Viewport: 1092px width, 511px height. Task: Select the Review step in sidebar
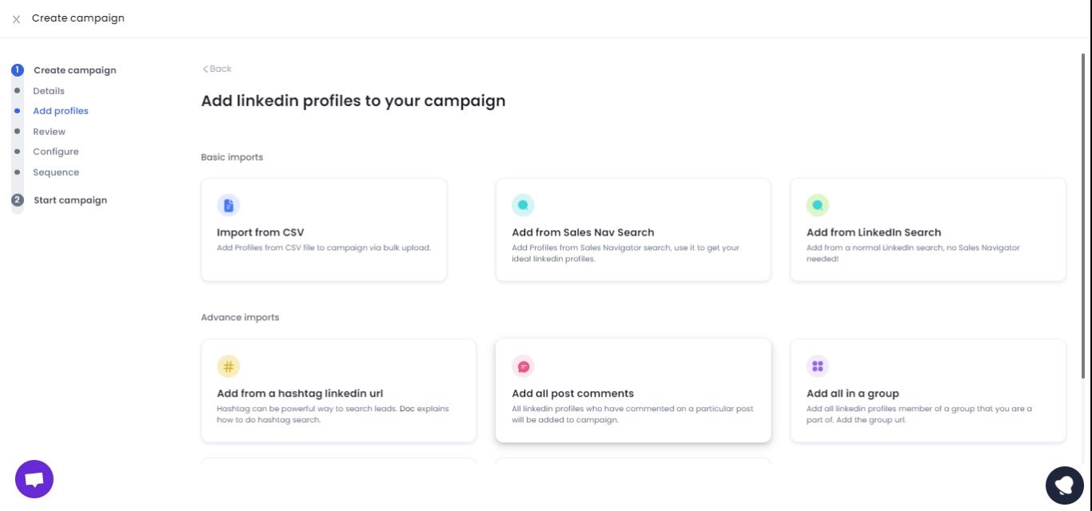coord(49,131)
